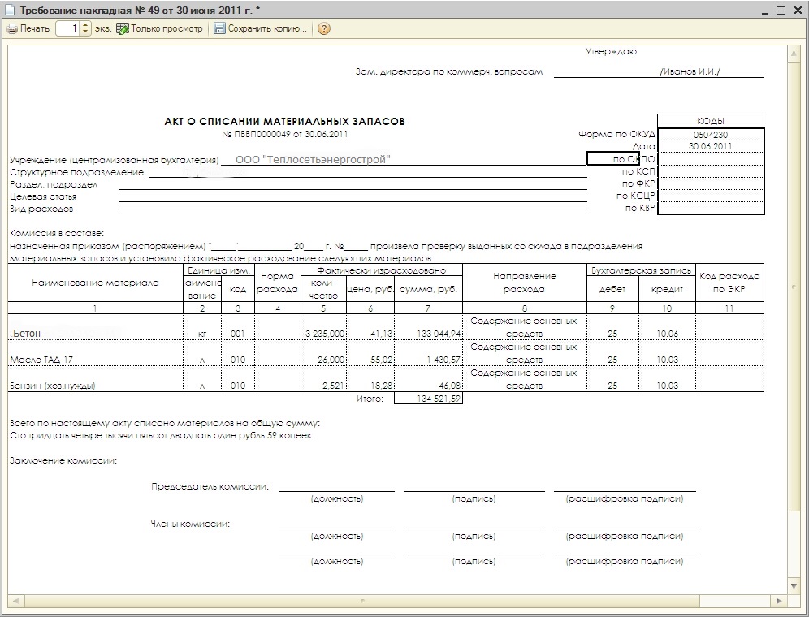Screen dimensions: 809x617
Task: Click the Печать button label
Action: 35,29
